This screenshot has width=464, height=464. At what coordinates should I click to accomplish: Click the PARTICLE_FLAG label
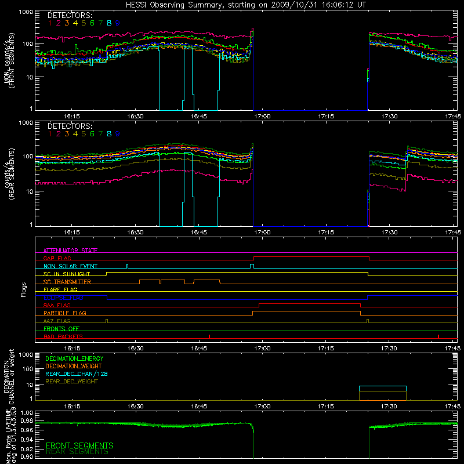point(65,313)
